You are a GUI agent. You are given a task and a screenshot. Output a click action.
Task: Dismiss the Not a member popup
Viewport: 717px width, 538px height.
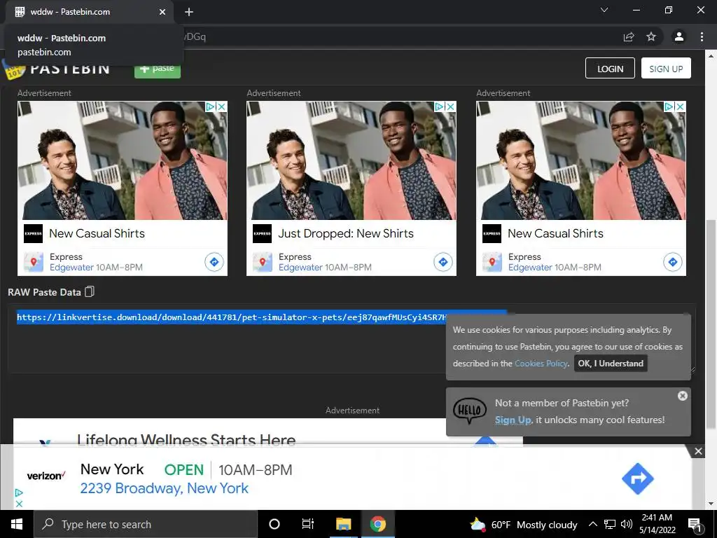pyautogui.click(x=682, y=396)
